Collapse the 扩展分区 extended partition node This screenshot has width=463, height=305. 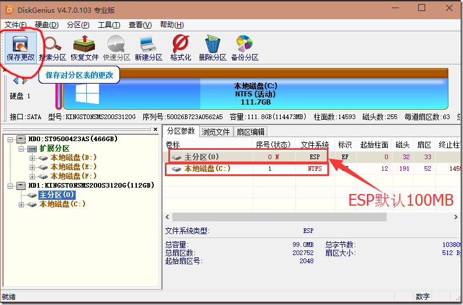click(21, 149)
